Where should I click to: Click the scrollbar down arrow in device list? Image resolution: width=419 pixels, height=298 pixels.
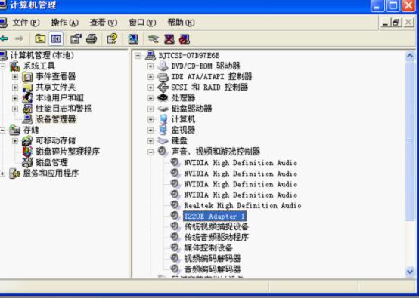(410, 272)
